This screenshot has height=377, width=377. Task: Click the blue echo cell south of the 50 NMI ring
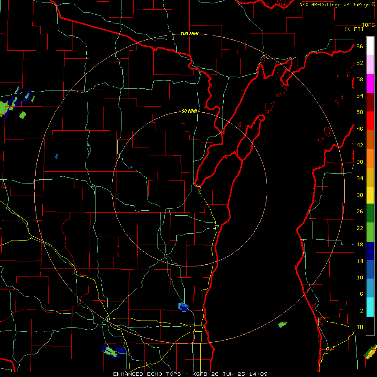click(183, 307)
